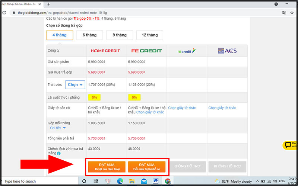Viewport: 298px width, 186px height.
Task: Launch Word from the taskbar
Action: [156, 181]
